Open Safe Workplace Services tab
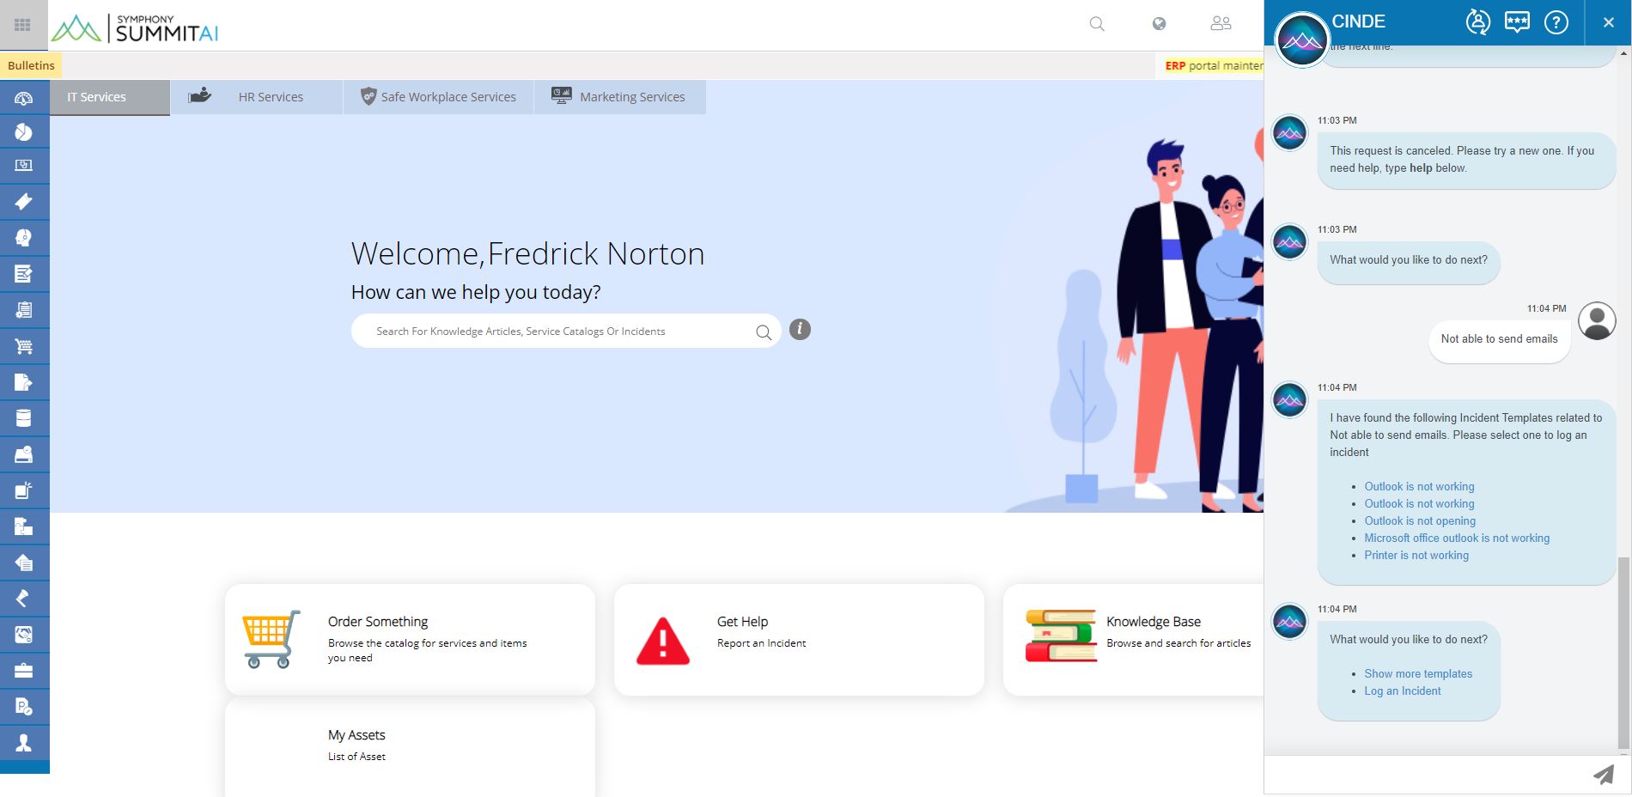This screenshot has height=797, width=1632. [x=438, y=97]
